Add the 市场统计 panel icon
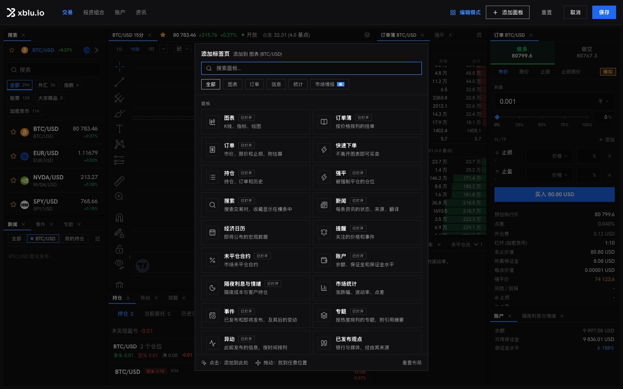The height and width of the screenshot is (389, 623). click(x=324, y=288)
